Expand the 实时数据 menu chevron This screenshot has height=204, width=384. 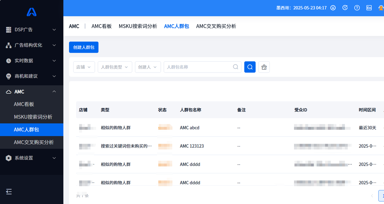[x=54, y=61]
